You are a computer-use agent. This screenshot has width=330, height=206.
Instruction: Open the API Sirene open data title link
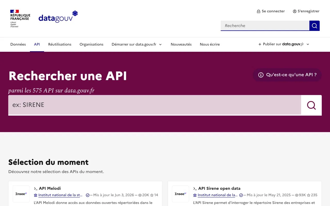[x=219, y=188]
